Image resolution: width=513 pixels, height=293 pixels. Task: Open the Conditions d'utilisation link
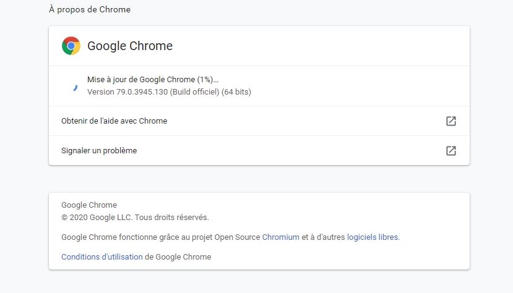click(101, 257)
